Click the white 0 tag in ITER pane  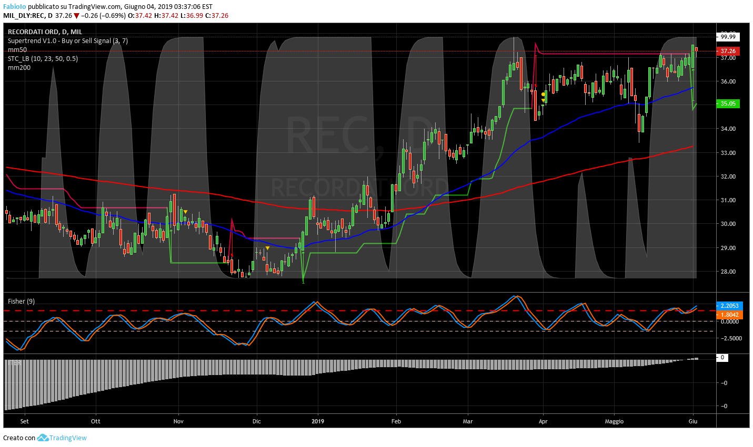[x=722, y=357]
